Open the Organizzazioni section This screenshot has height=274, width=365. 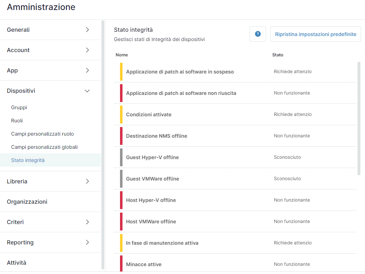click(27, 202)
